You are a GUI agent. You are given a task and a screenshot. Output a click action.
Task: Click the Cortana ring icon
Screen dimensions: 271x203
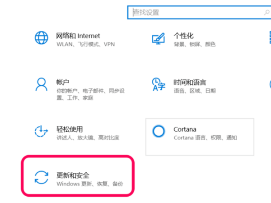tap(159, 131)
